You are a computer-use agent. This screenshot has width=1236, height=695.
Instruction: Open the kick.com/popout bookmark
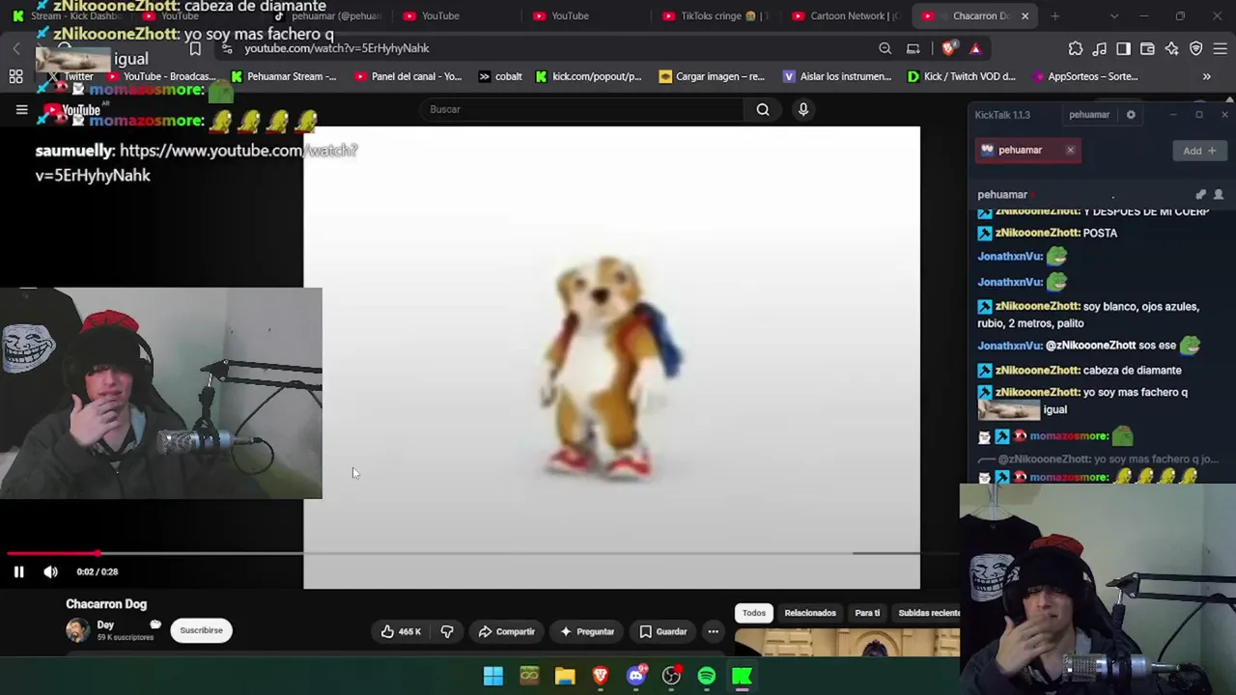point(589,76)
